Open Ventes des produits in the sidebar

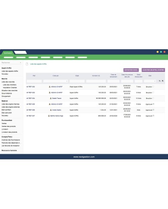click(x=9, y=127)
